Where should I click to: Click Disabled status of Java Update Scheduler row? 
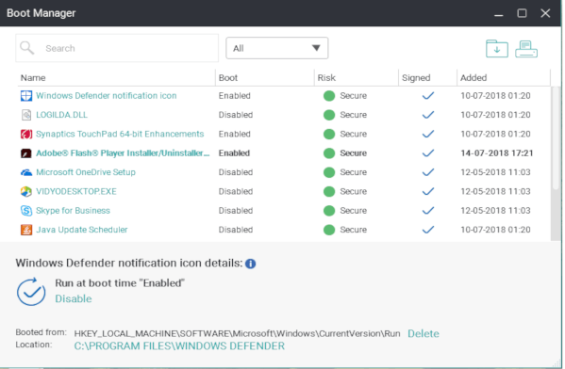click(236, 230)
